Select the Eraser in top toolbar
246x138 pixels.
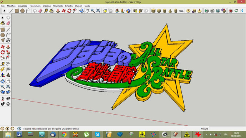coord(40,11)
